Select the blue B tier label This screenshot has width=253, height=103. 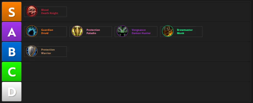12,51
